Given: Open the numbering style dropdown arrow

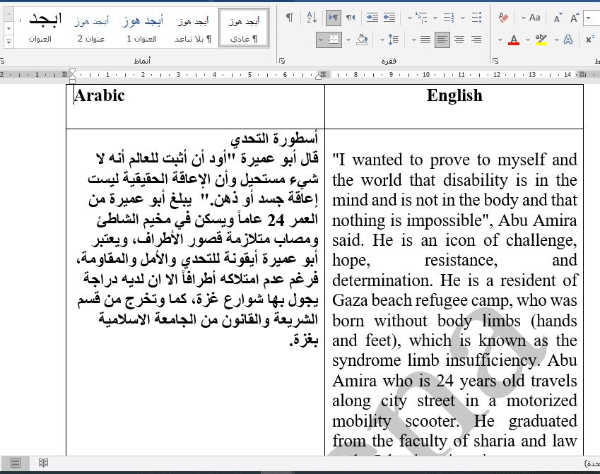Looking at the screenshot, I should (x=435, y=18).
